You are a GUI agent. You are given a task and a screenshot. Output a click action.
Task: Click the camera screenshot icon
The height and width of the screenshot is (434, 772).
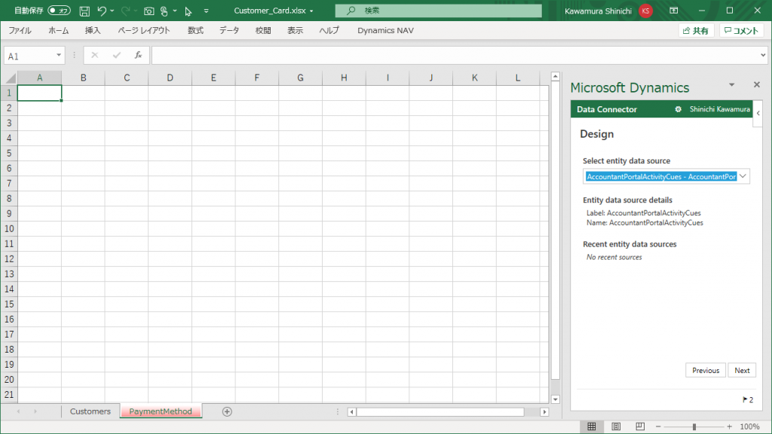(x=149, y=11)
